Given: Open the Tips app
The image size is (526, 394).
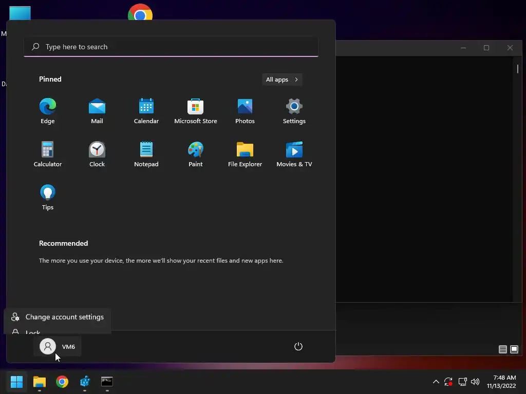Looking at the screenshot, I should 48,198.
